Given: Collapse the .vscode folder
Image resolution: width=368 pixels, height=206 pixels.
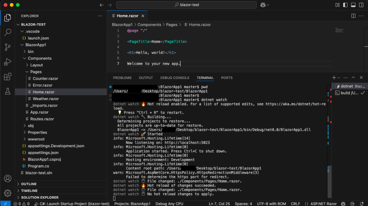Looking at the screenshot, I should pyautogui.click(x=22, y=31).
